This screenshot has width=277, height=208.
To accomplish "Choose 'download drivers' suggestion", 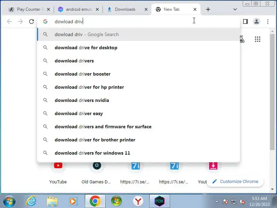I will (x=138, y=61).
